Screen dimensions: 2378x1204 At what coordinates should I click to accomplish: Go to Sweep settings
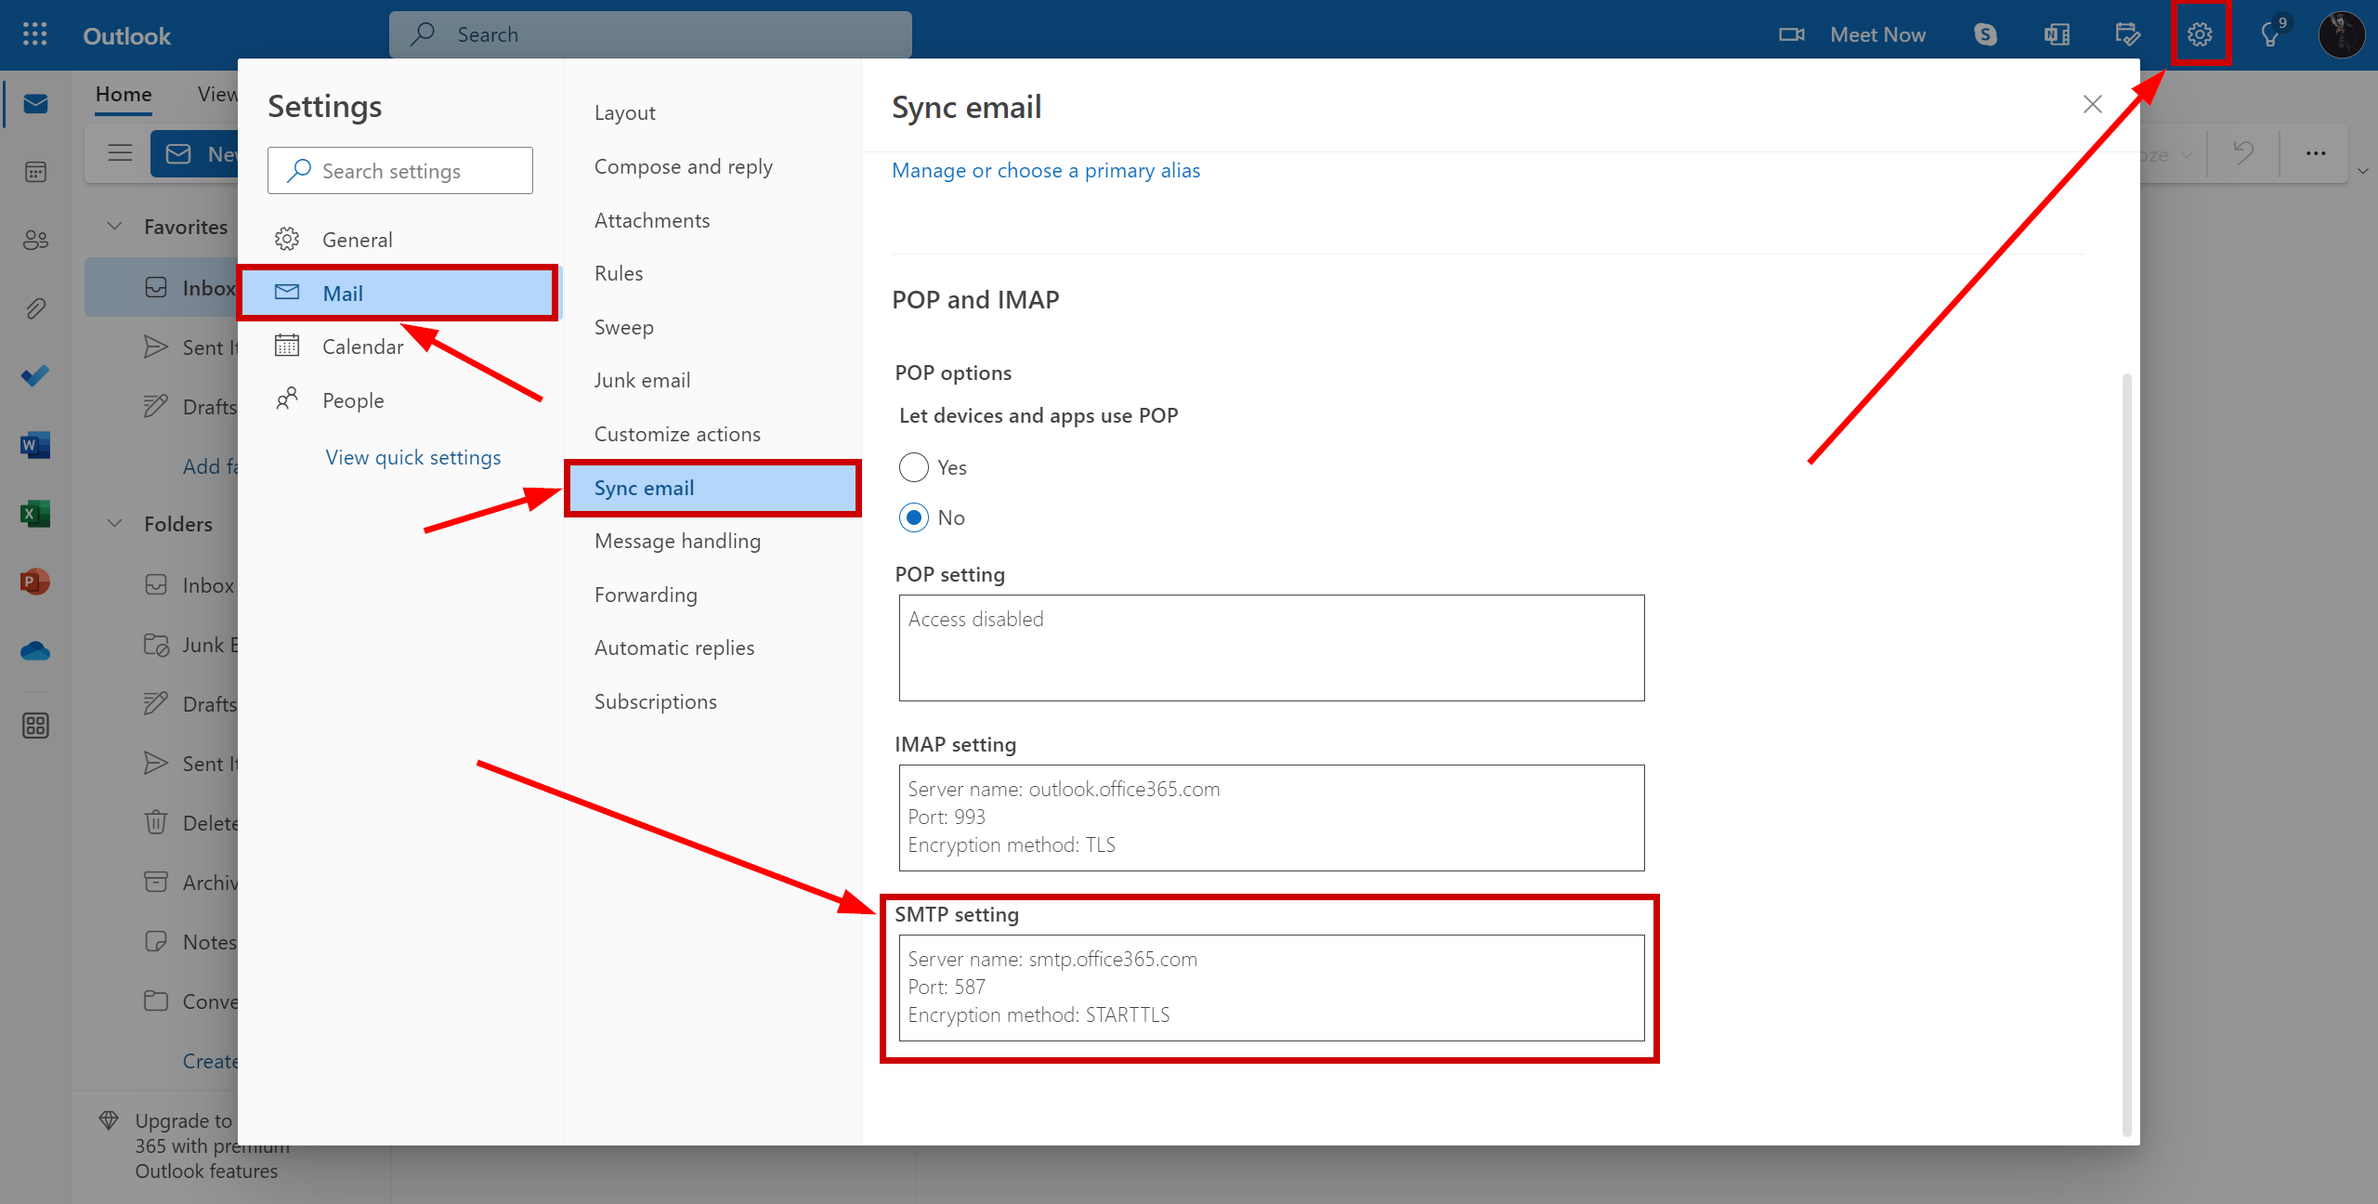pos(624,327)
